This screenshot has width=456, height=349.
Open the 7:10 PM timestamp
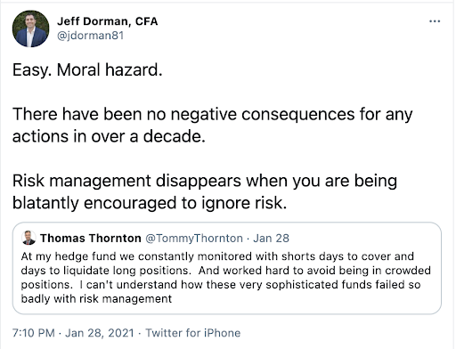point(34,333)
